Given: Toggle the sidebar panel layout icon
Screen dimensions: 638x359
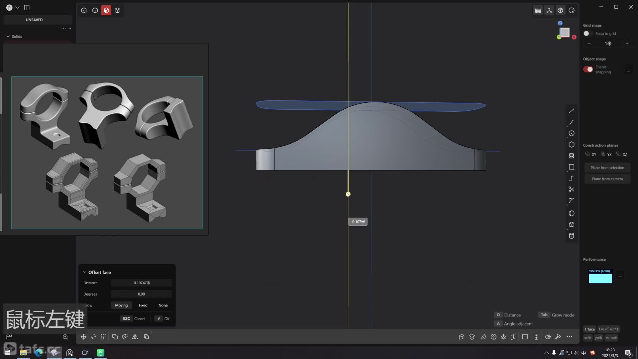Looking at the screenshot, I should coord(27,8).
